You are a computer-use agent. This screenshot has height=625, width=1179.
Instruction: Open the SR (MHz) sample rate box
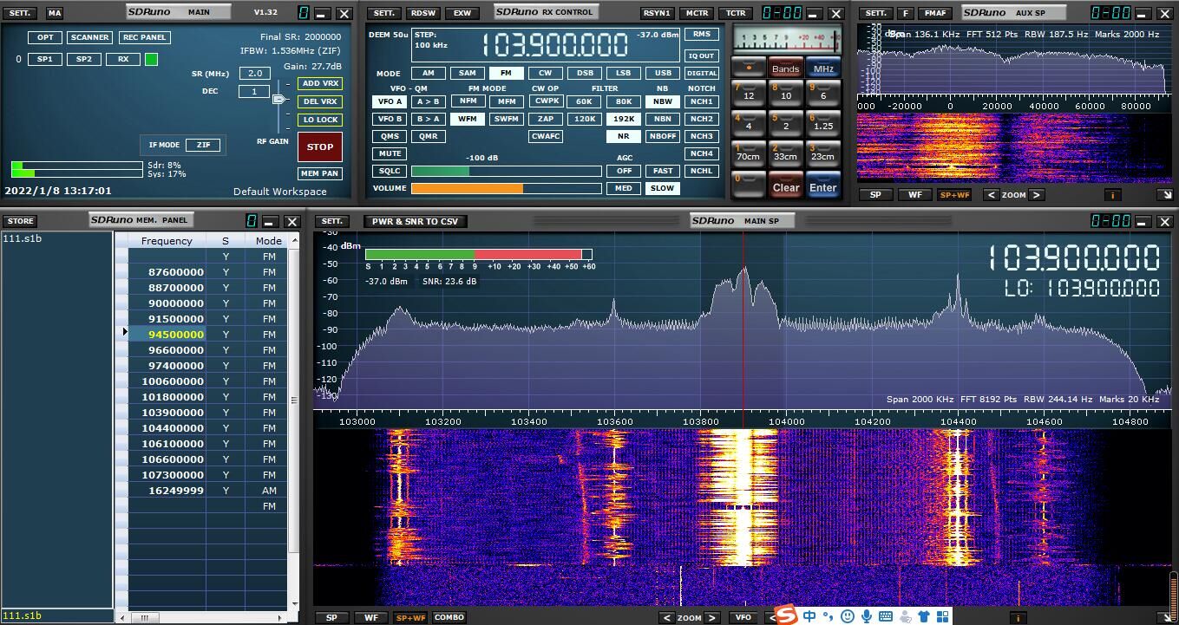254,74
